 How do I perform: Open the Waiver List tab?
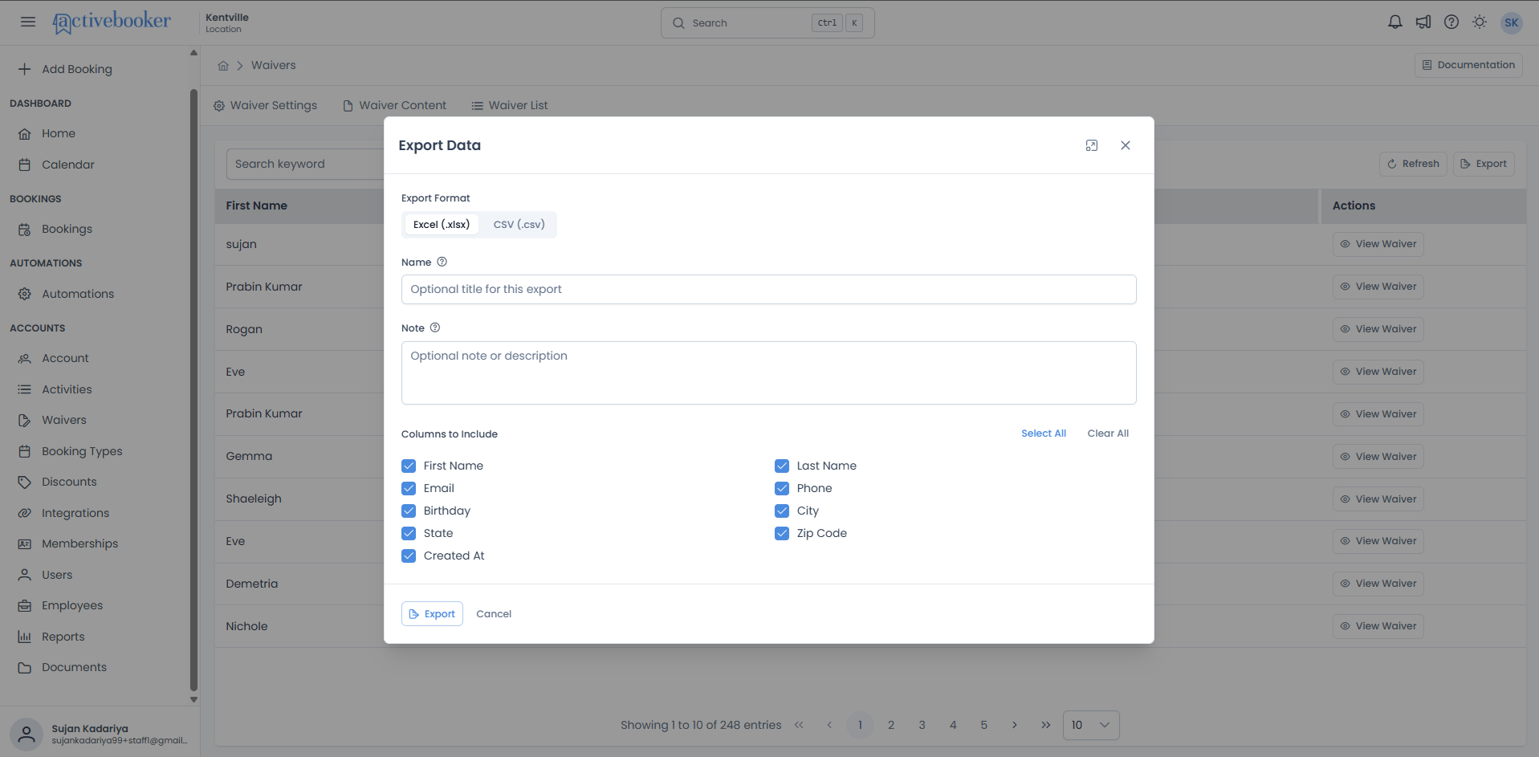(510, 105)
